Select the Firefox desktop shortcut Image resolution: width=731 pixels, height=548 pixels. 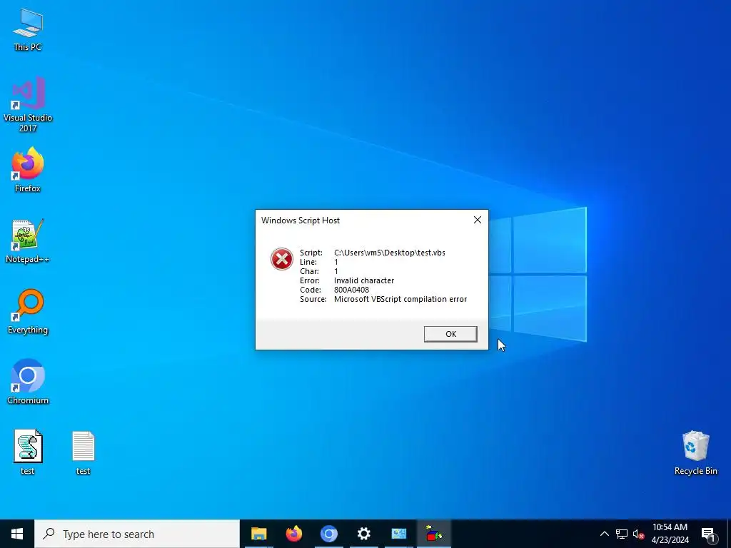28,170
